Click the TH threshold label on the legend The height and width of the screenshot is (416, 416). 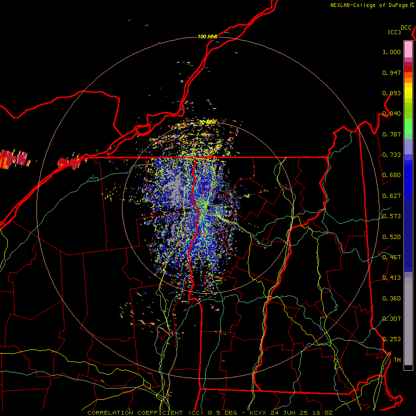pyautogui.click(x=397, y=360)
